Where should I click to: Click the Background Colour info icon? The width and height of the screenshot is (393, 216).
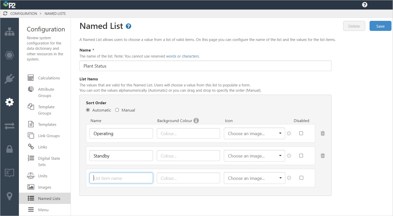(196, 121)
